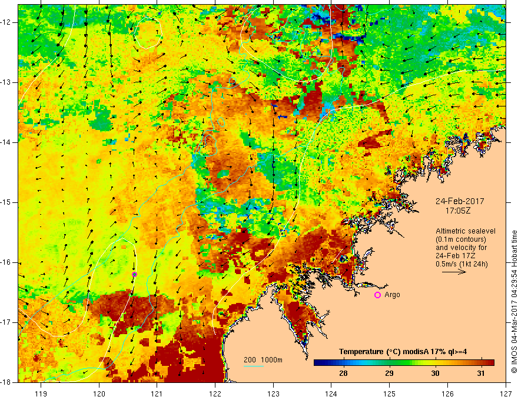Click the temperature color bar
This screenshot has height=400, width=518.
point(404,363)
